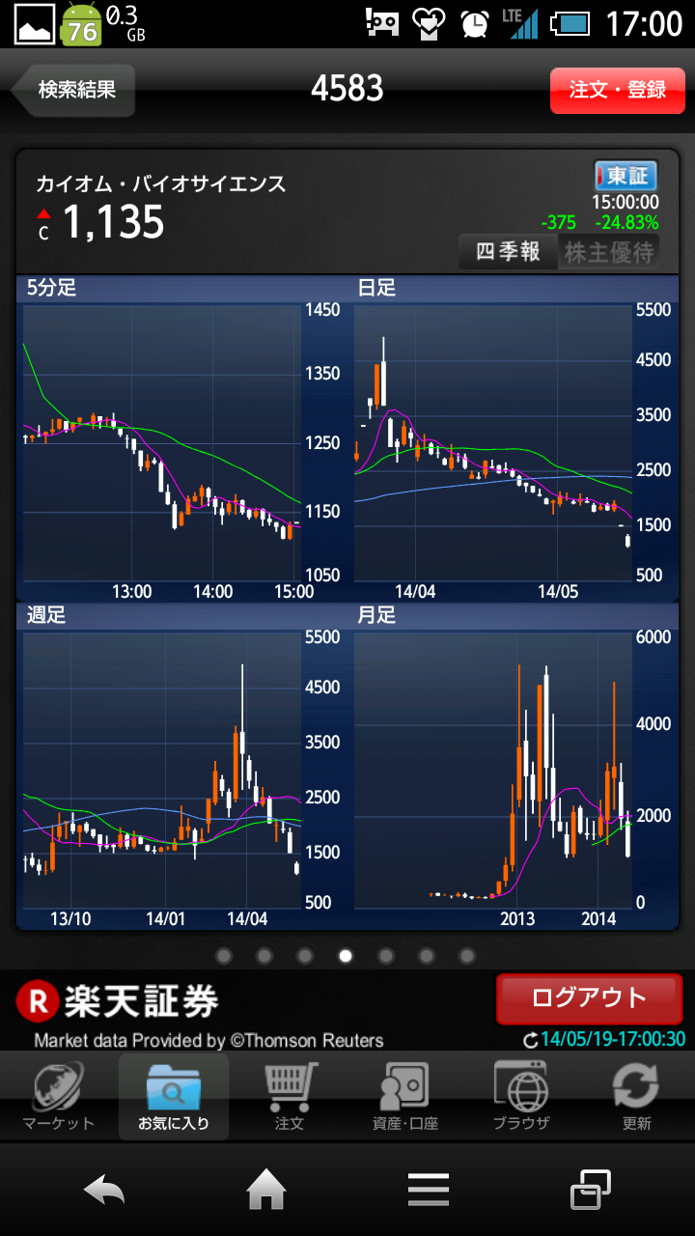This screenshot has height=1236, width=695.
Task: Open the 注文 shopping cart icon
Action: [x=290, y=1088]
